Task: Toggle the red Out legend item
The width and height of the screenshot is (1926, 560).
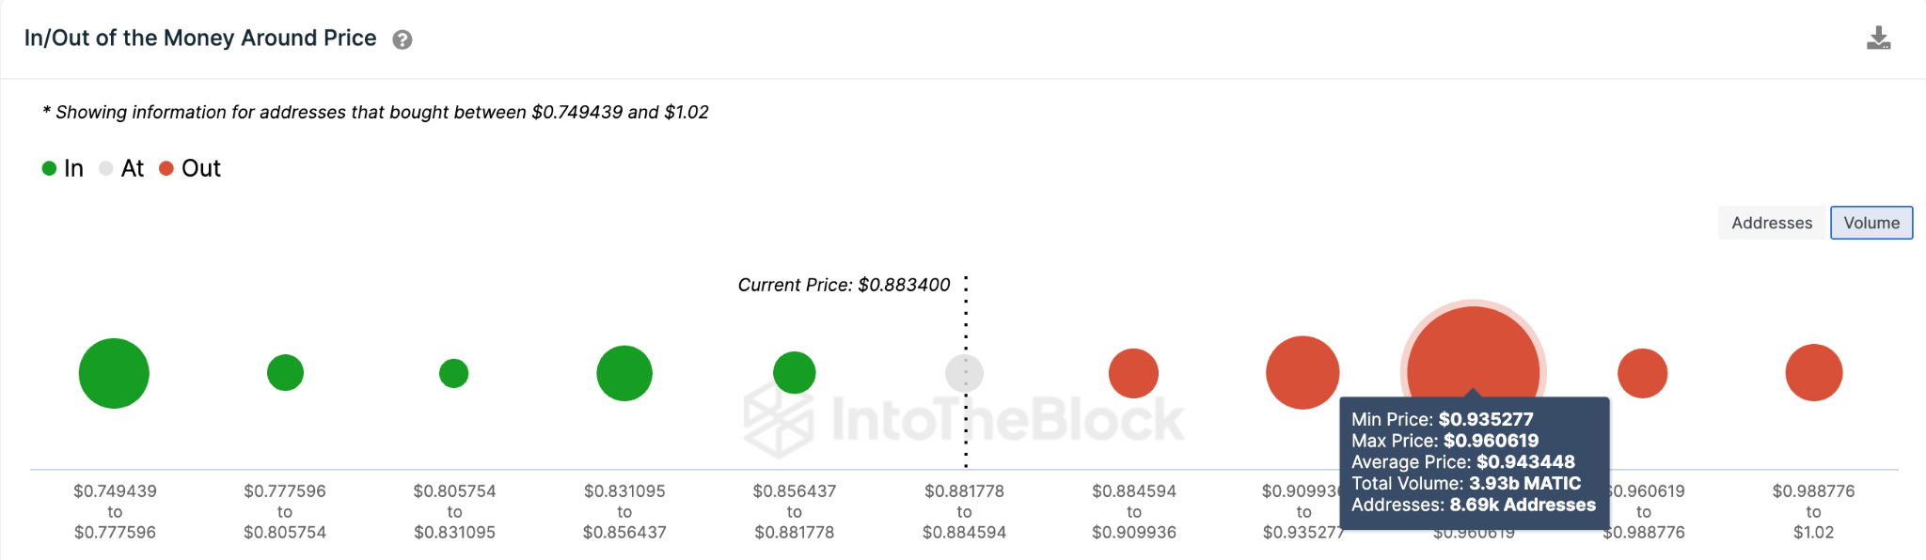Action: [x=190, y=168]
